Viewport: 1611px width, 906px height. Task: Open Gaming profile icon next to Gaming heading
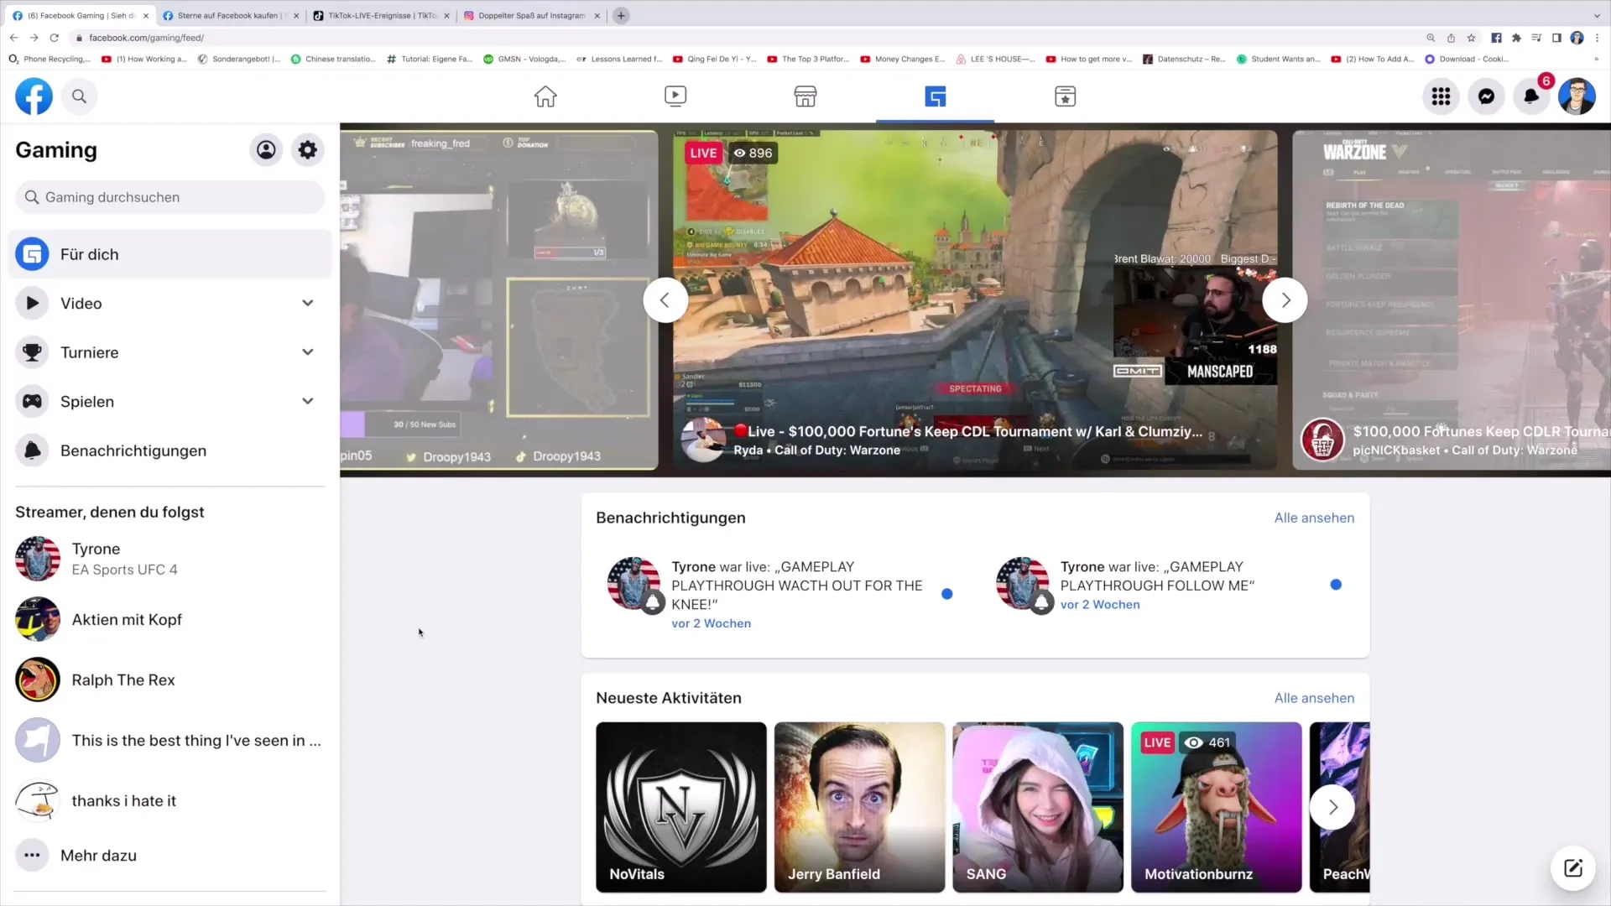coord(266,150)
